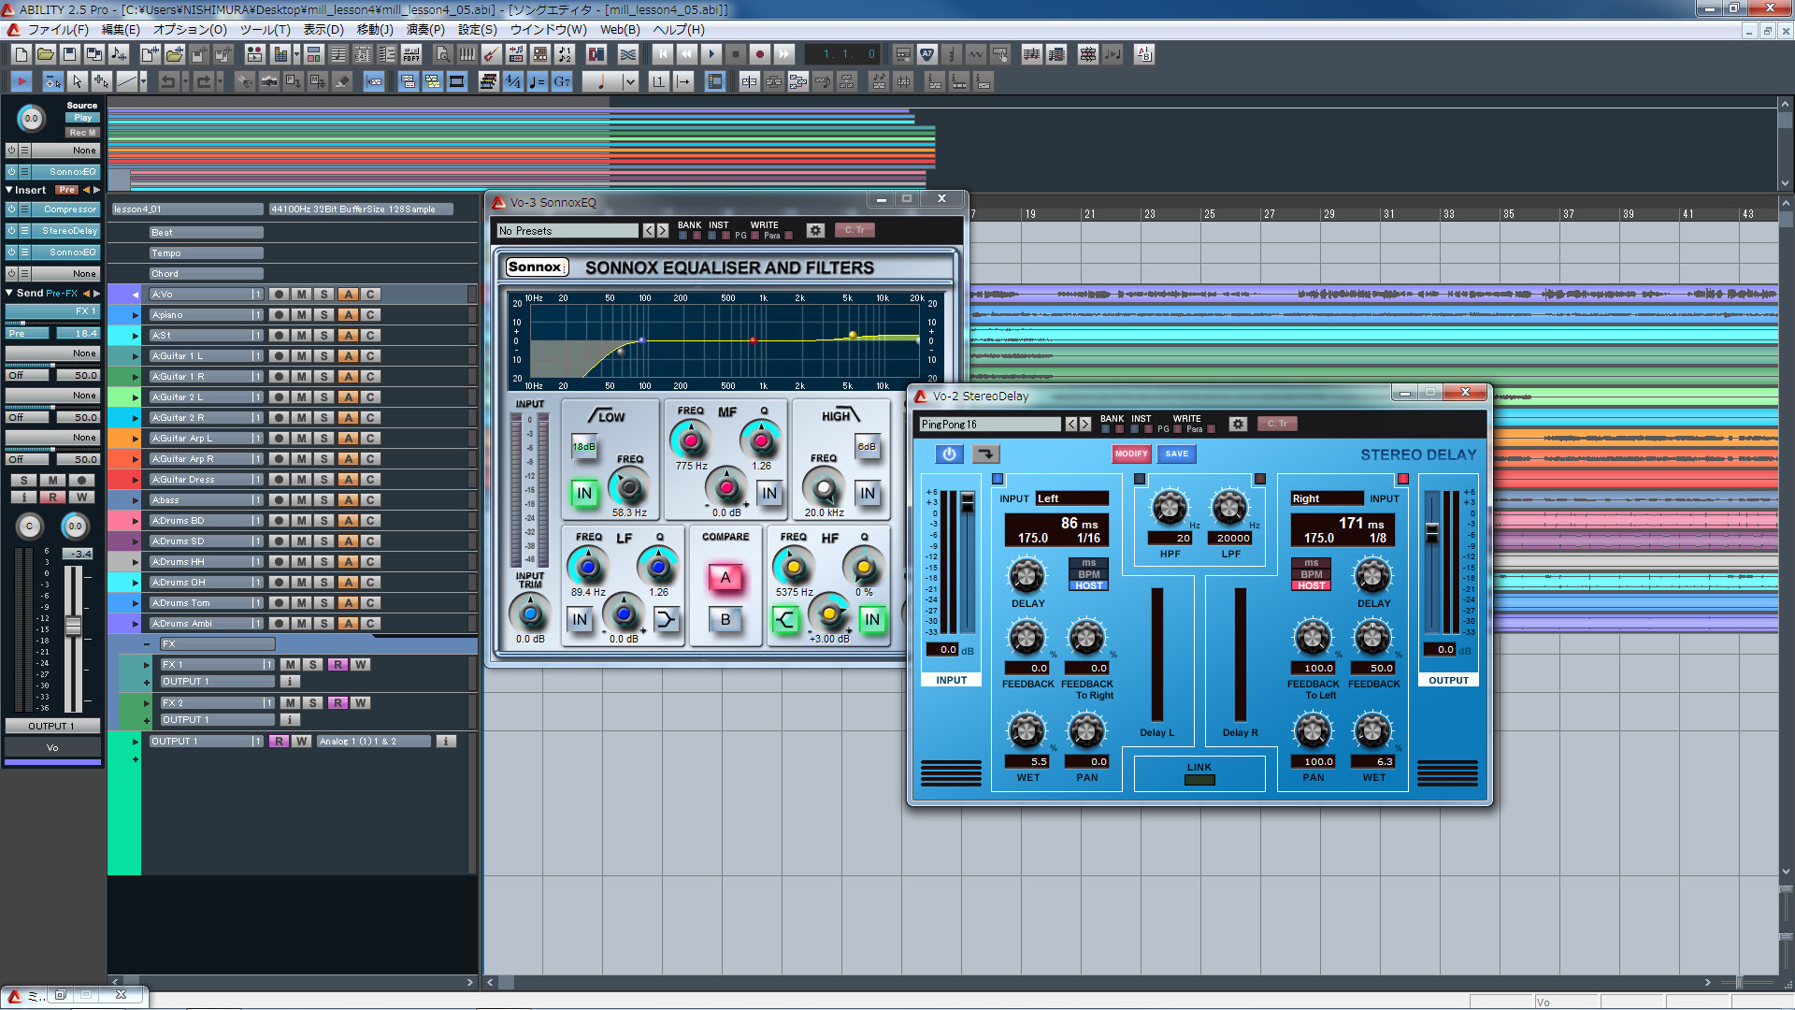The height and width of the screenshot is (1010, 1795).
Task: Click the fast-forward transport button
Action: (x=784, y=54)
